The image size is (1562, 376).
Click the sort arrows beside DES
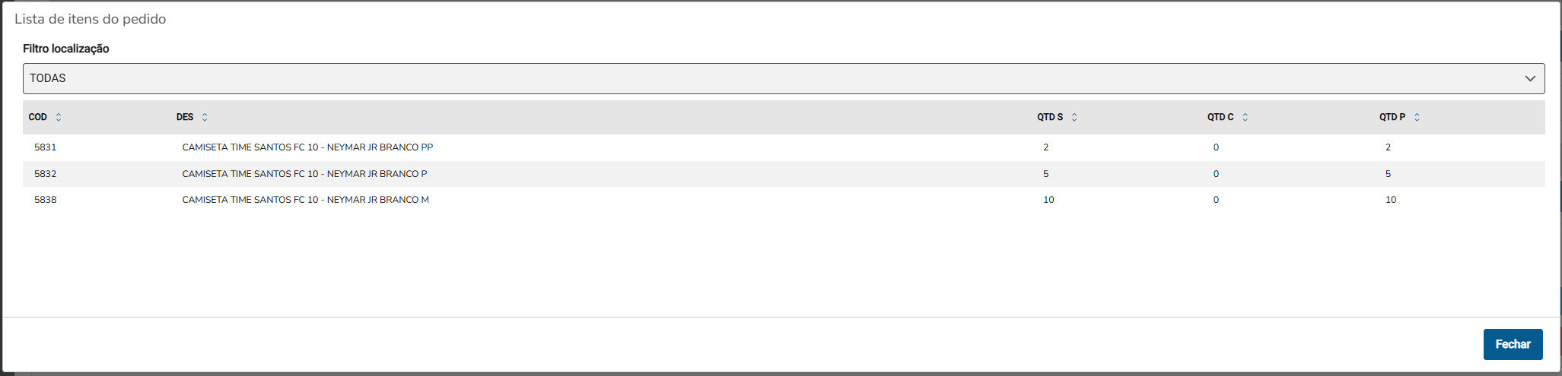click(205, 117)
